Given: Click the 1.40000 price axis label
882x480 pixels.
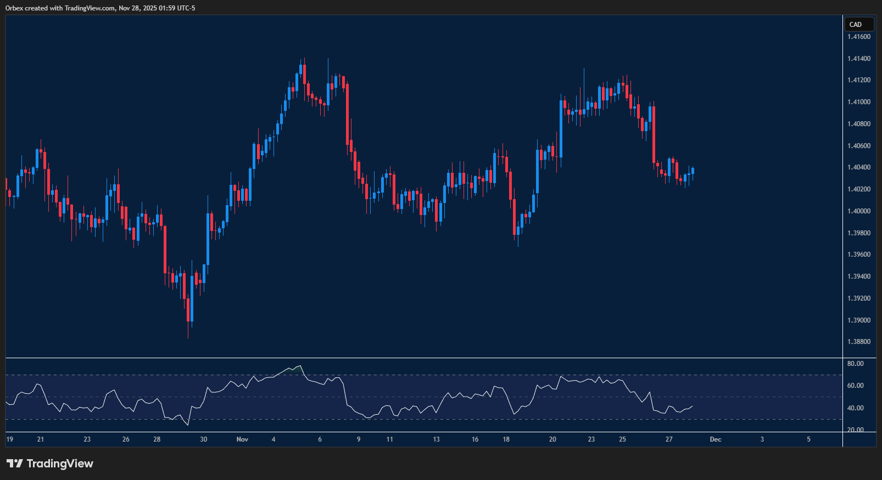Looking at the screenshot, I should click(x=858, y=211).
